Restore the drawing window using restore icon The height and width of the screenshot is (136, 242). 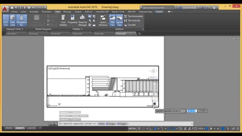(234, 39)
